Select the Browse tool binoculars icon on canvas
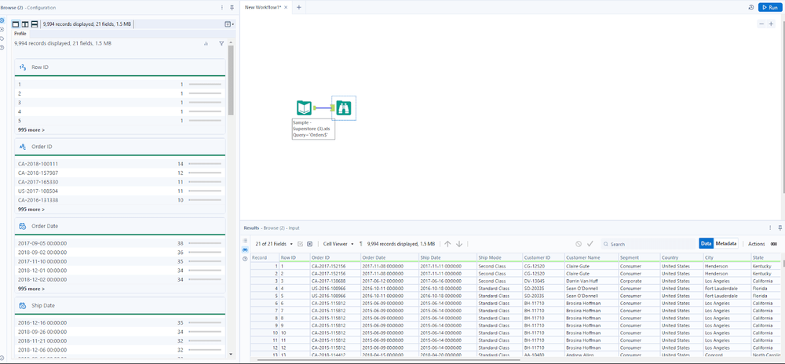This screenshot has height=364, width=785. [x=343, y=109]
